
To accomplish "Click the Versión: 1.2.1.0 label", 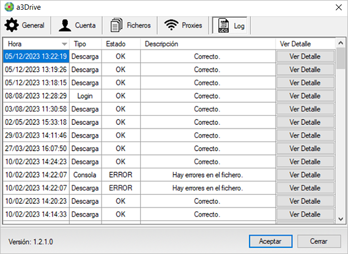I will [x=31, y=242].
